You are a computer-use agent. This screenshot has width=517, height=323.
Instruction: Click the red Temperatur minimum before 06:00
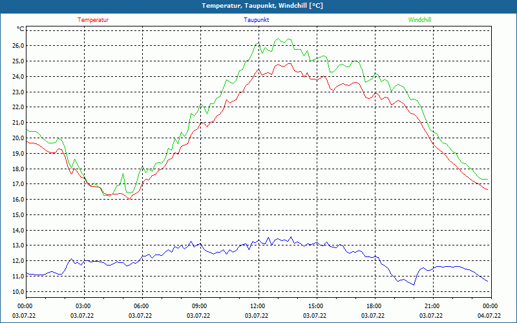pos(130,199)
